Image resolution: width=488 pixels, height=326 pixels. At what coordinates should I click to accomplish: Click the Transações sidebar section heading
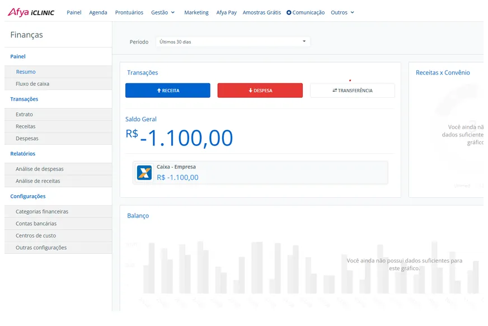pos(24,99)
